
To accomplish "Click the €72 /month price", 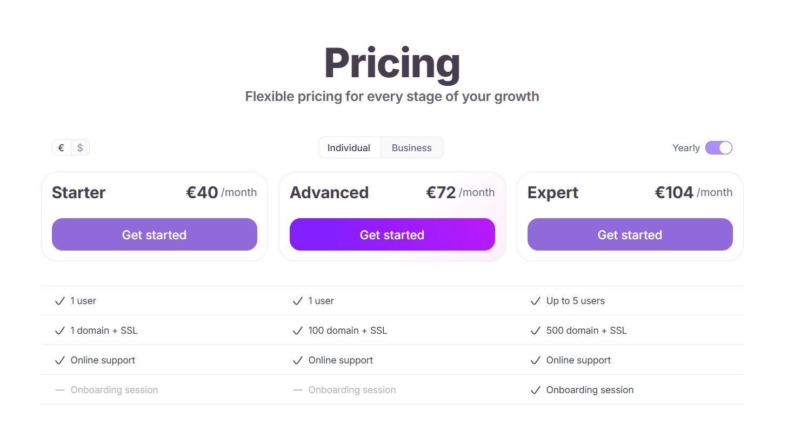I will click(461, 192).
